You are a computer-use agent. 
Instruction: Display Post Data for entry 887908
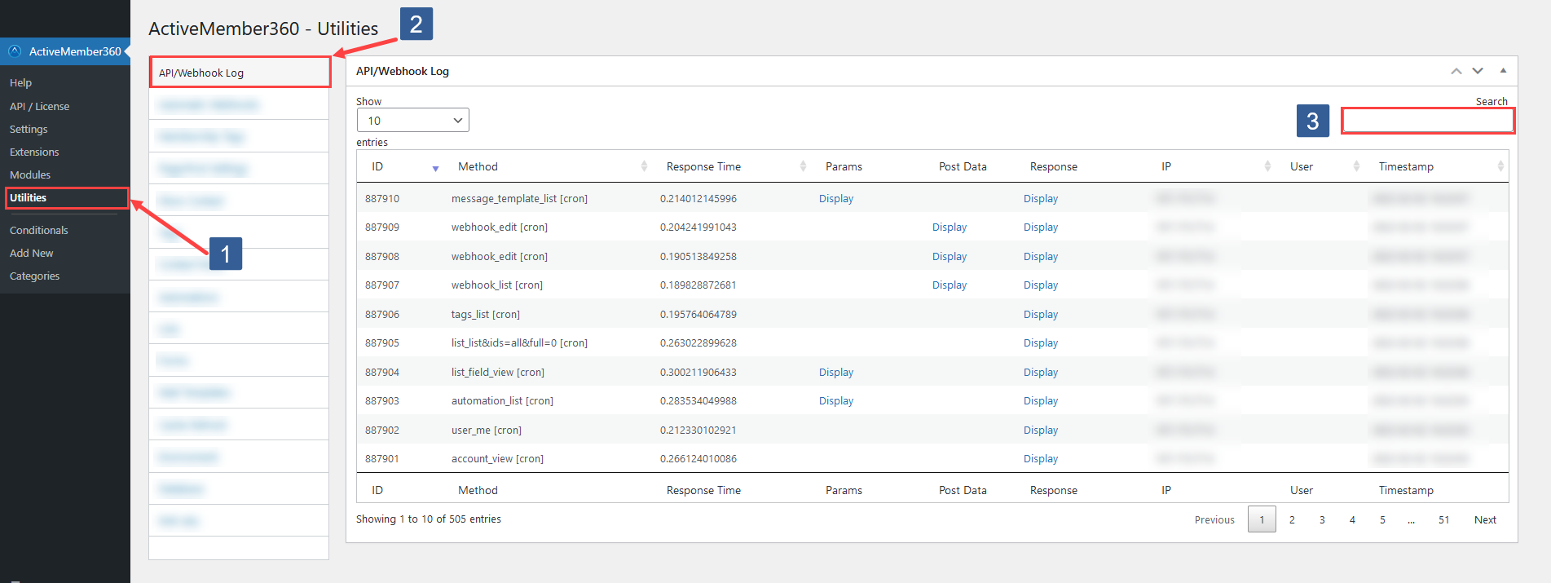(x=950, y=257)
